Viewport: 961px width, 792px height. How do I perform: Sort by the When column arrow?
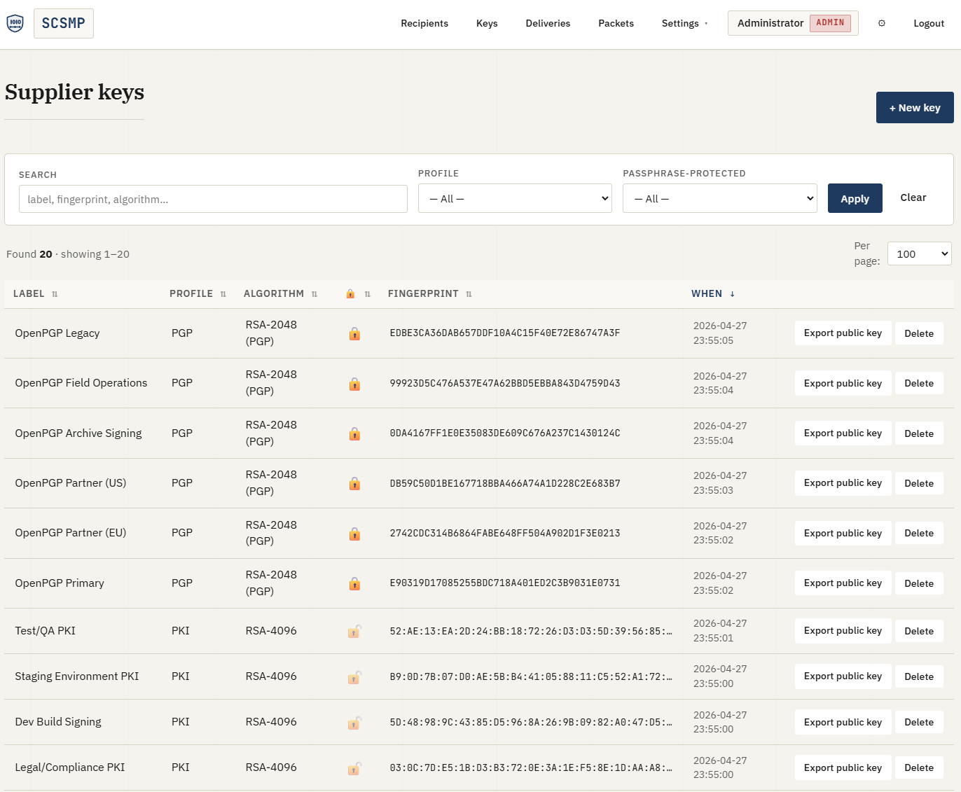point(732,294)
